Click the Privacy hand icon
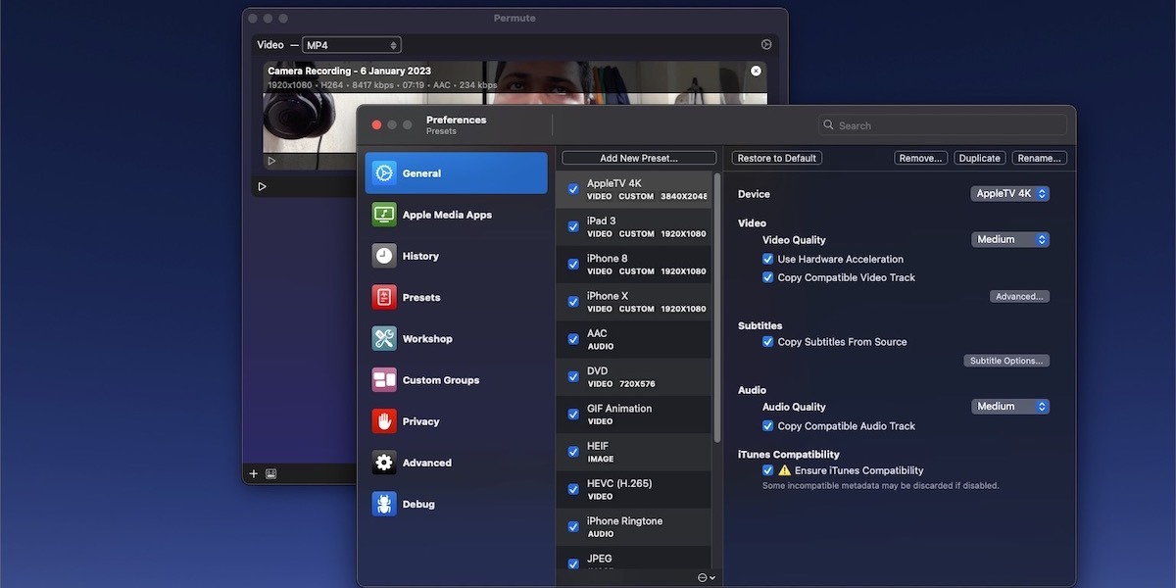The height and width of the screenshot is (588, 1176). 383,420
